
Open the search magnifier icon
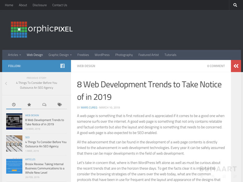coord(235,5)
